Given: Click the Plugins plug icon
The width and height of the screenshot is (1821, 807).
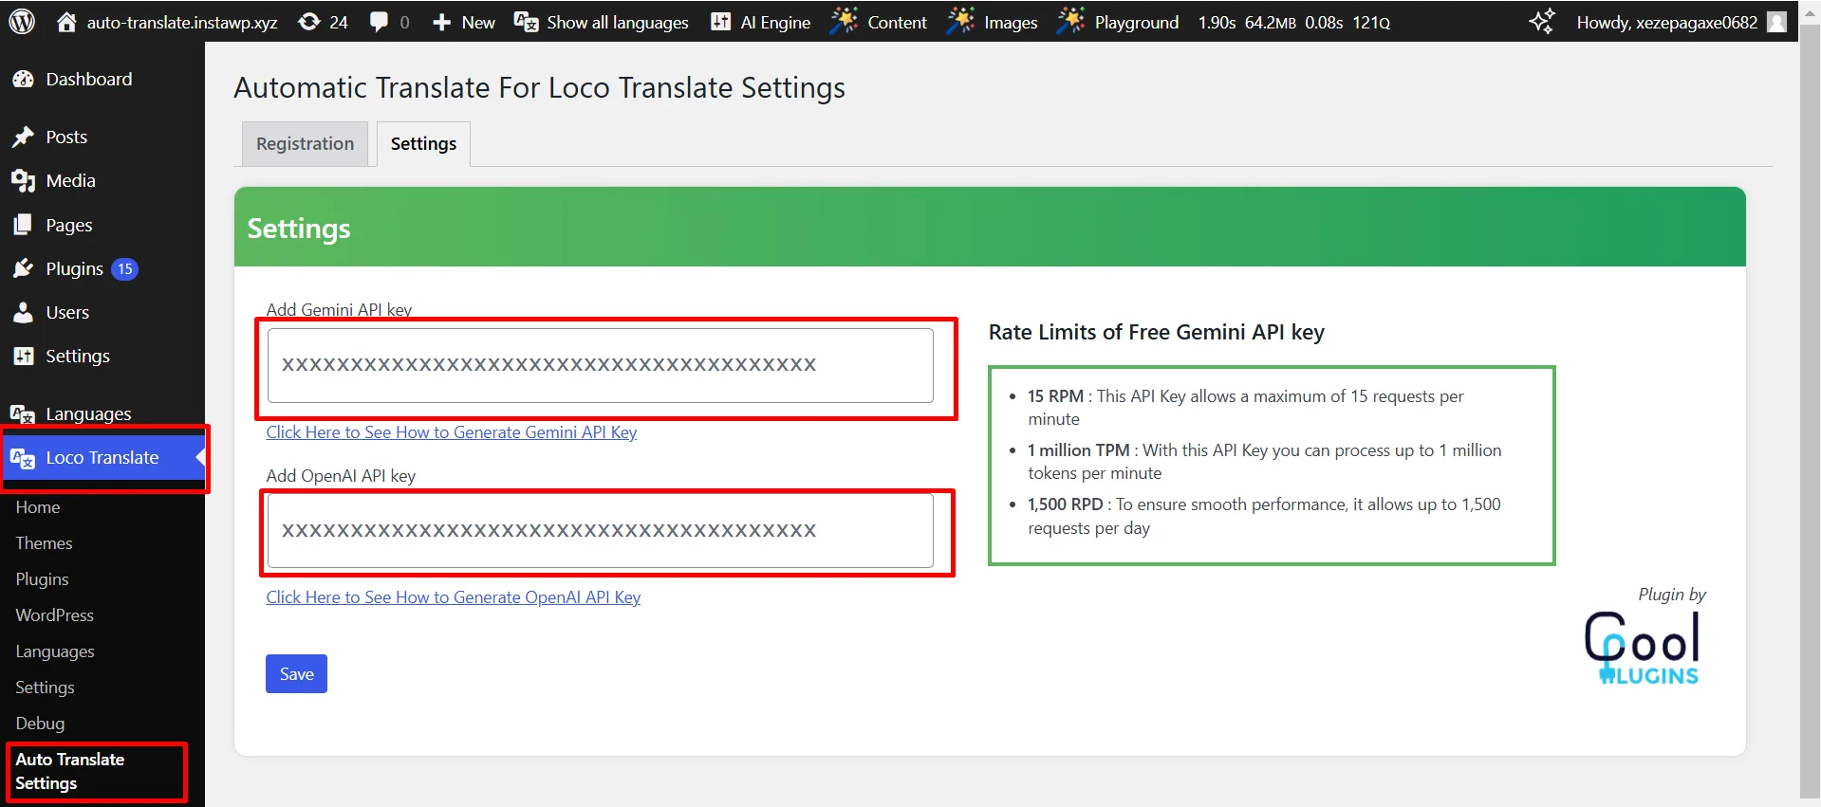Looking at the screenshot, I should pos(24,269).
